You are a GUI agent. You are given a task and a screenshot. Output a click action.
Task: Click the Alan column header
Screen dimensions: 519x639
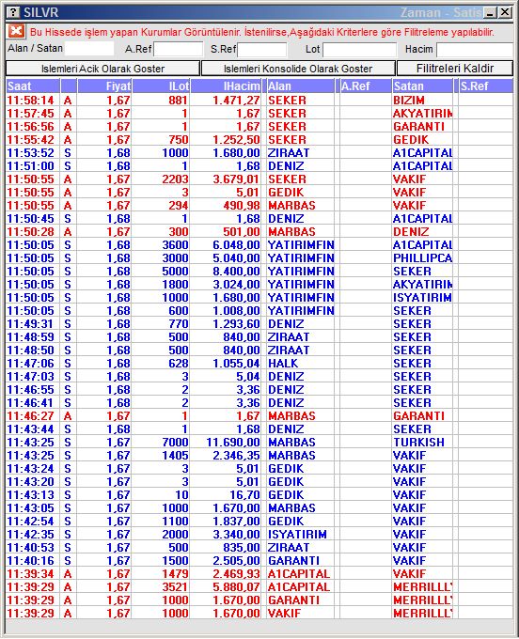point(300,86)
